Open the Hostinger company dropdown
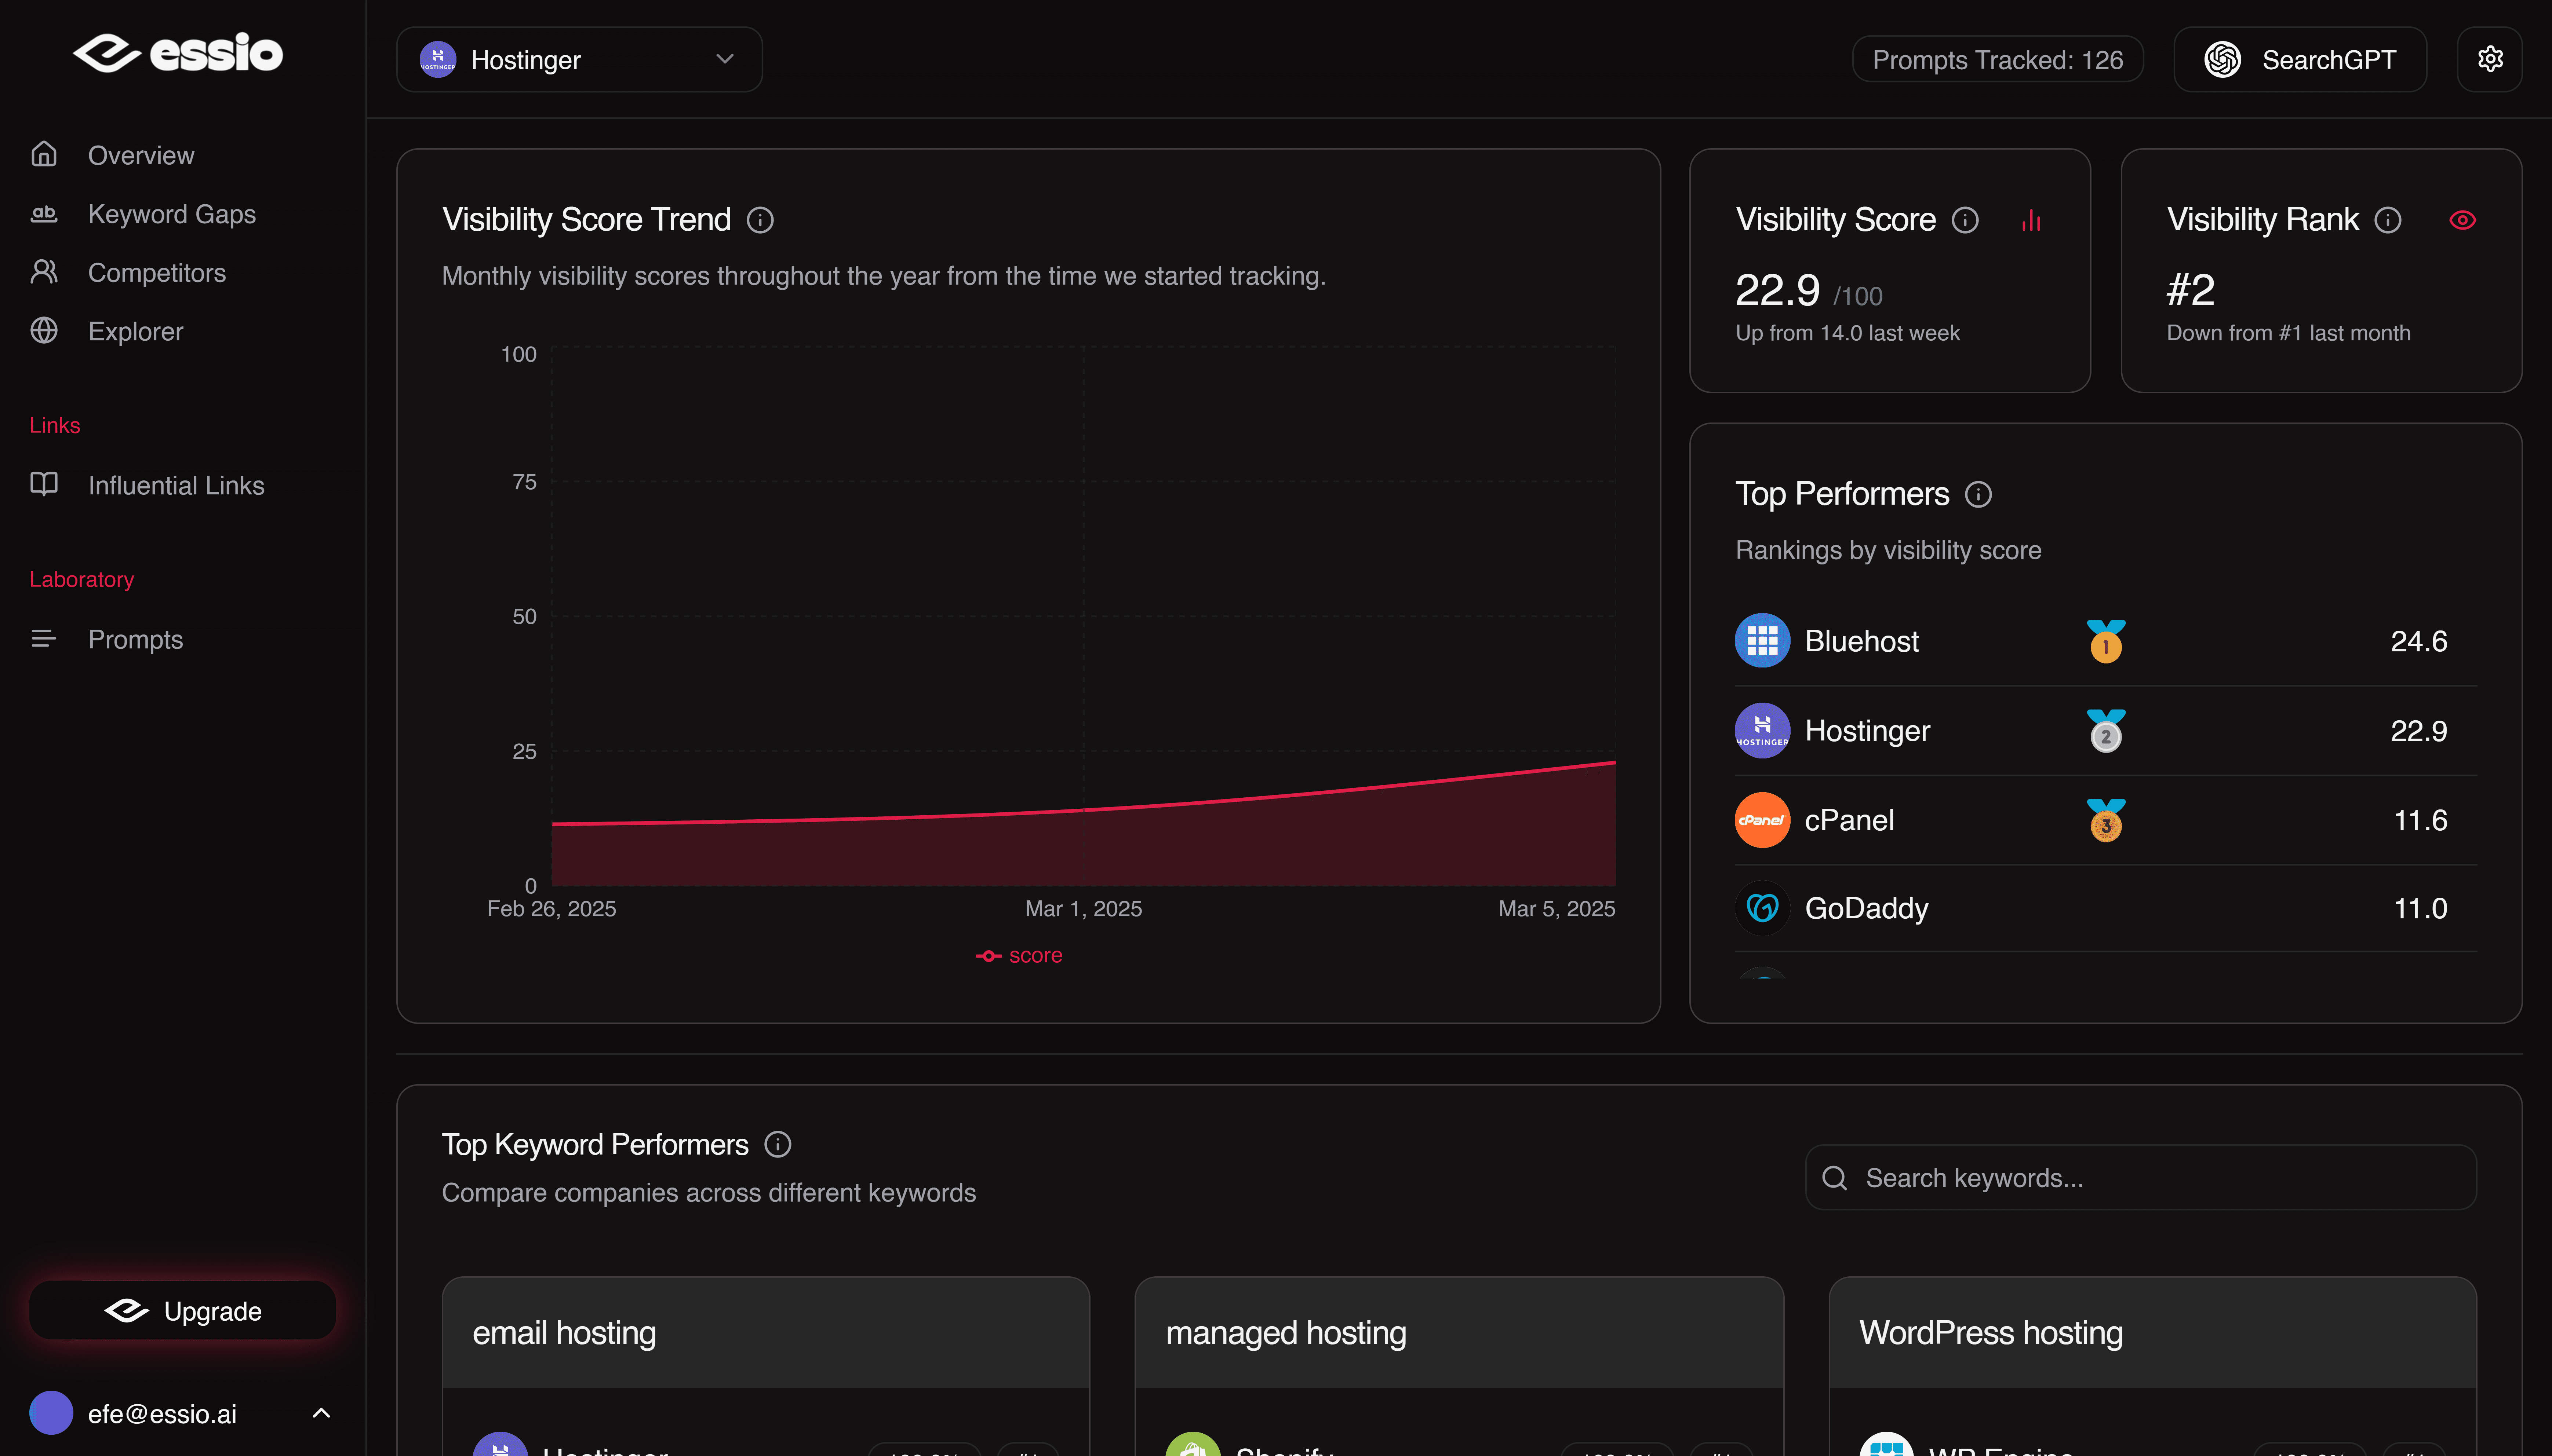This screenshot has width=2552, height=1456. click(x=579, y=60)
